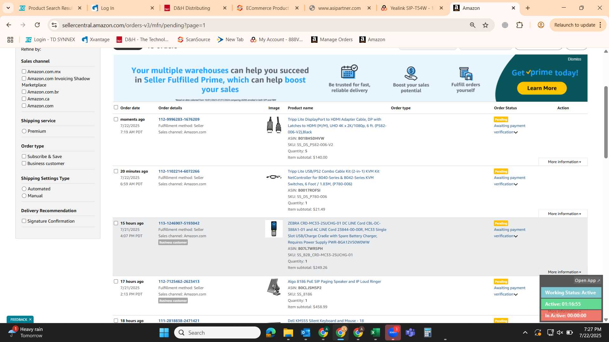This screenshot has height=342, width=609.
Task: Check Amazon.com Invoicing Shadow Marketplace box
Action: tap(24, 79)
